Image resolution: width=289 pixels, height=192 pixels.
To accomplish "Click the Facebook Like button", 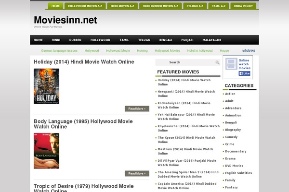I will click(244, 73).
